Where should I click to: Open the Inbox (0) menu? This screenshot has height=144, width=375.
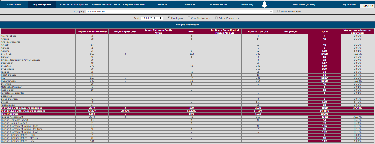pyautogui.click(x=247, y=4)
